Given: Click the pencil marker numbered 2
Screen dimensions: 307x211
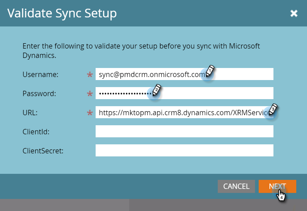Looking at the screenshot, I should pyautogui.click(x=156, y=90).
